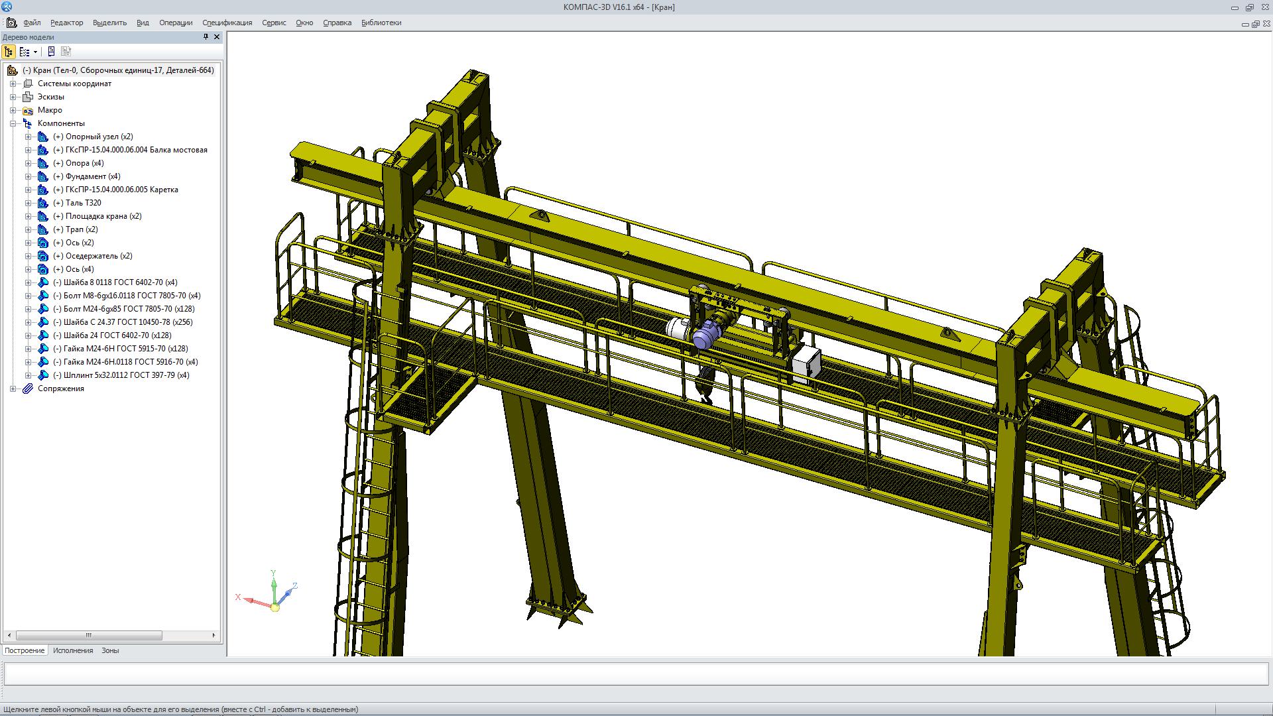The width and height of the screenshot is (1273, 716).
Task: Click the assembly document icon left of Файл
Action: pyautogui.click(x=11, y=23)
